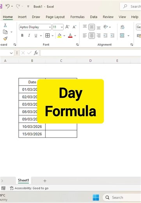Open the Data tab
Screen dimensions: 141x203
tap(94, 17)
